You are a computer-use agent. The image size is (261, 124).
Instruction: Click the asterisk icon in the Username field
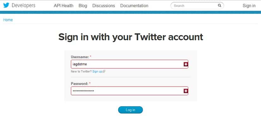(186, 64)
